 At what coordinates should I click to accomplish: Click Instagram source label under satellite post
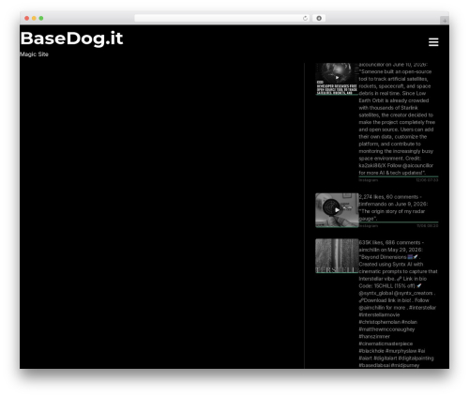click(369, 180)
